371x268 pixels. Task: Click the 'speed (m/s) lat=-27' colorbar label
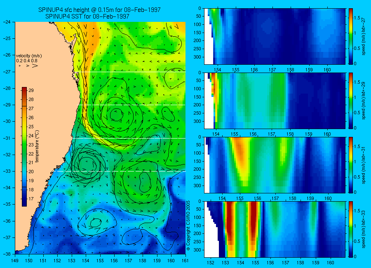(x=364, y=36)
